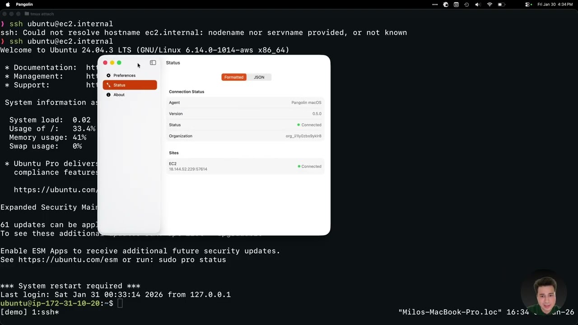Click the Status row Connected indicator

click(x=309, y=125)
